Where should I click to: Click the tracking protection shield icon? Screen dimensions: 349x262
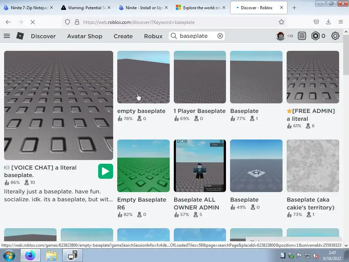67,22
